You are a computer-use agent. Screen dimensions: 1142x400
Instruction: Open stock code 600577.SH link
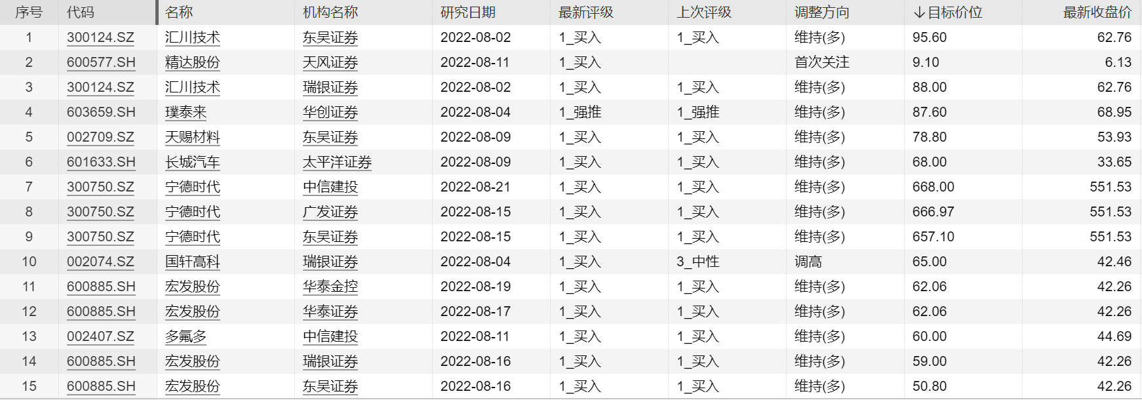point(101,62)
